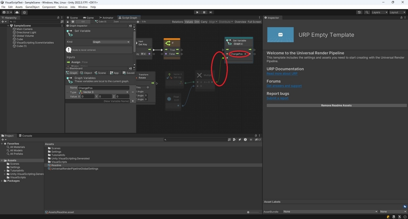408x219 pixels.
Task: Open the Layout dropdown
Action: pyautogui.click(x=397, y=12)
